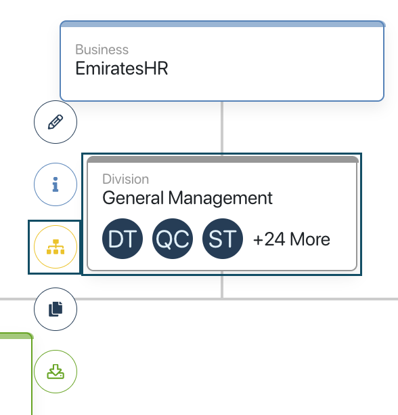Select the EmiratesHR business name text
The image size is (398, 415).
[121, 68]
